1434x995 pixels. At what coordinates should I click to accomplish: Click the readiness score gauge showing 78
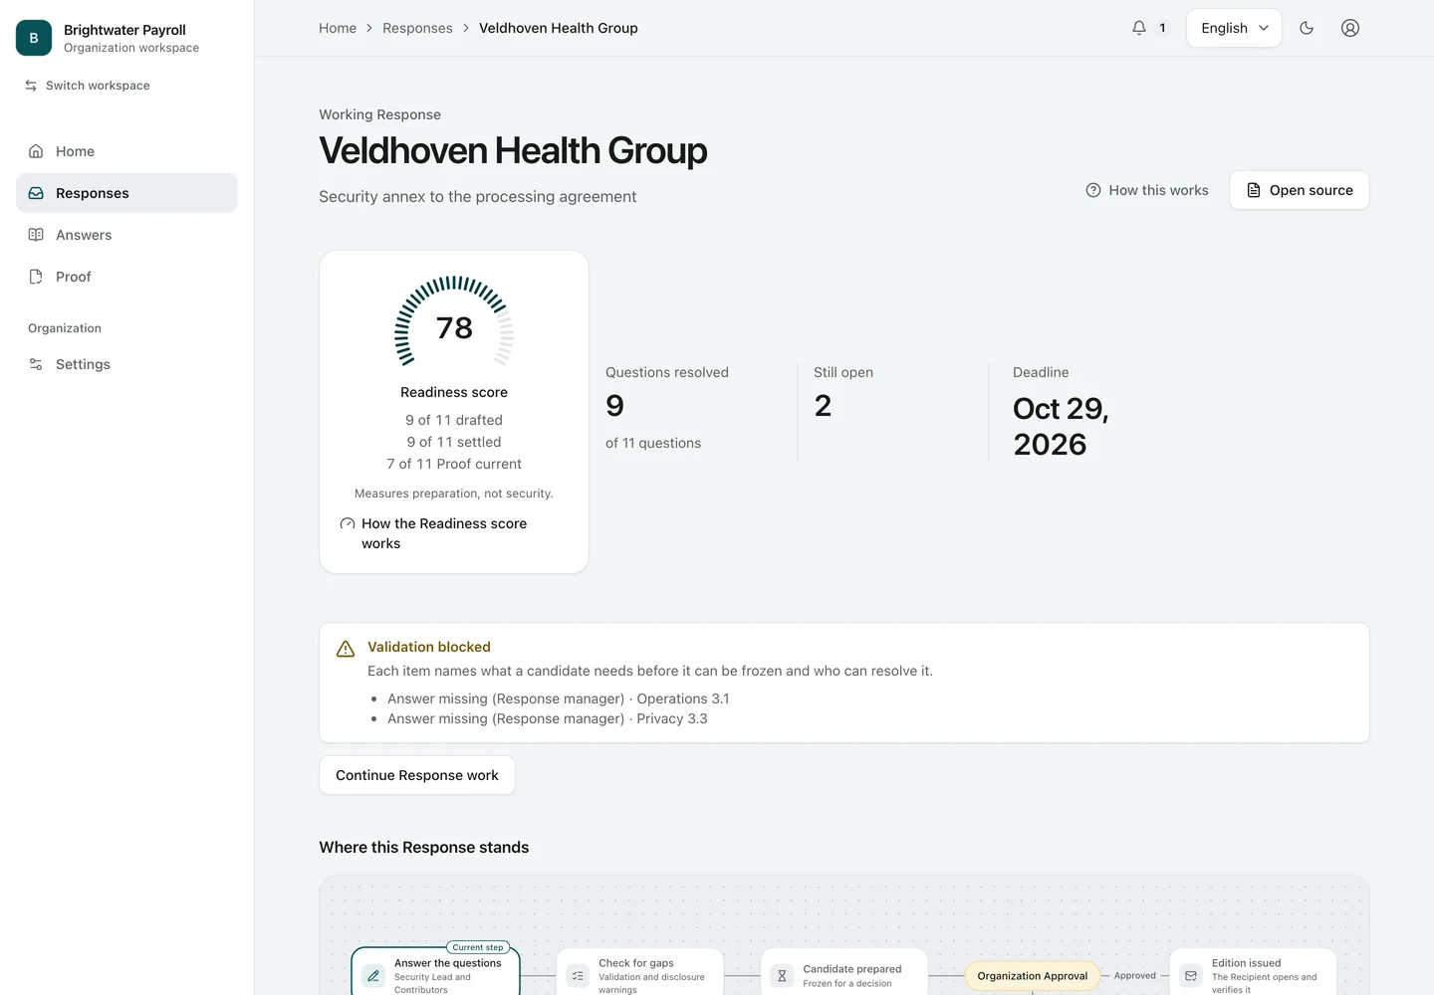coord(454,323)
